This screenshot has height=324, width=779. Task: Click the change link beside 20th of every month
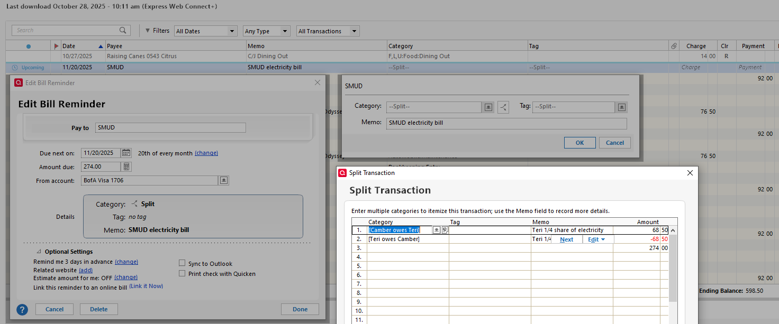(206, 153)
